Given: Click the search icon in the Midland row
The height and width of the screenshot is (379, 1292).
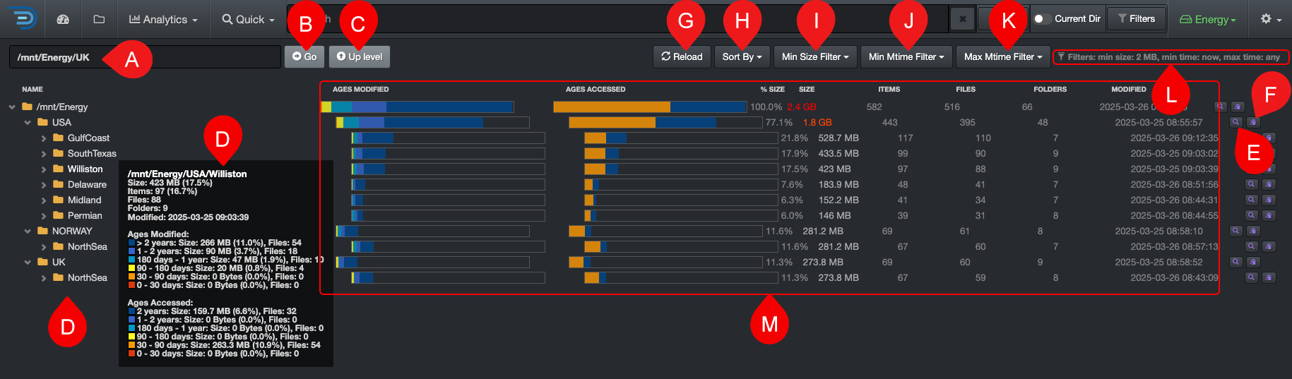Looking at the screenshot, I should click(1251, 200).
